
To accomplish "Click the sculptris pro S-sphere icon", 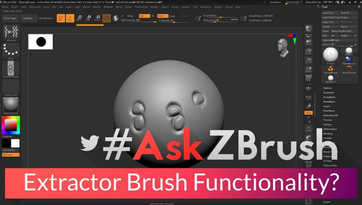I will pos(115,18).
